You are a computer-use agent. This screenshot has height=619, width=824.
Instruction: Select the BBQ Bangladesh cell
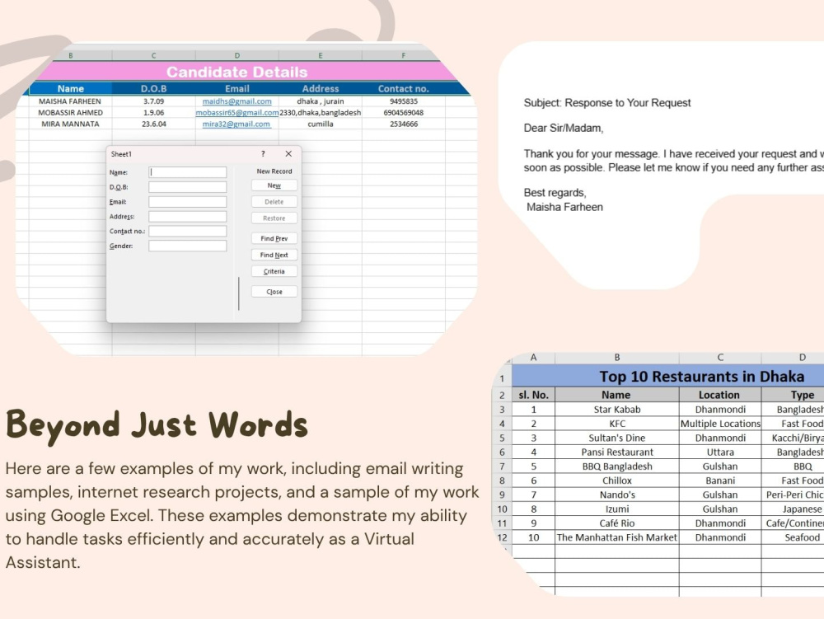coord(617,466)
